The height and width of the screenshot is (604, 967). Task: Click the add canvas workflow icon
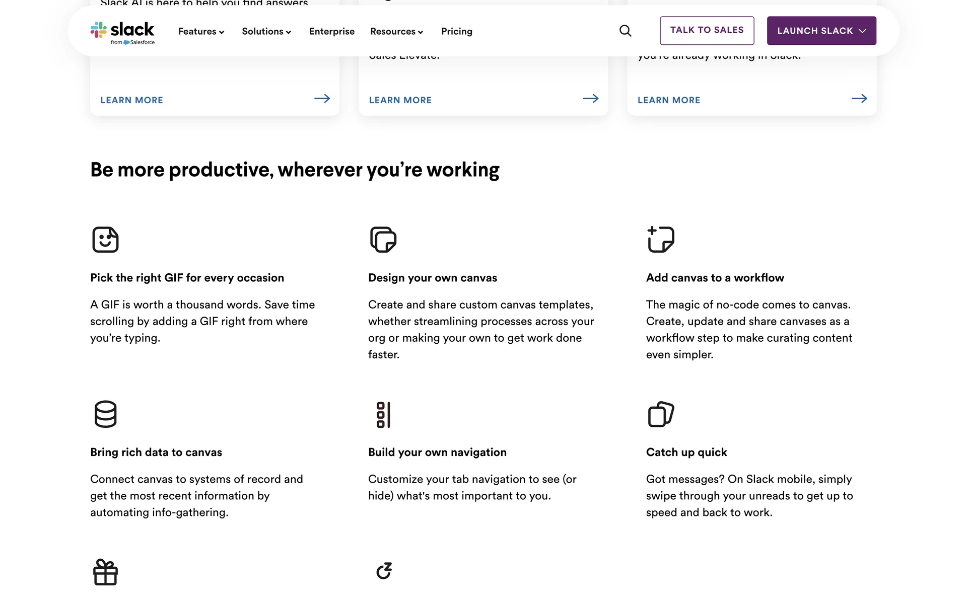661,240
